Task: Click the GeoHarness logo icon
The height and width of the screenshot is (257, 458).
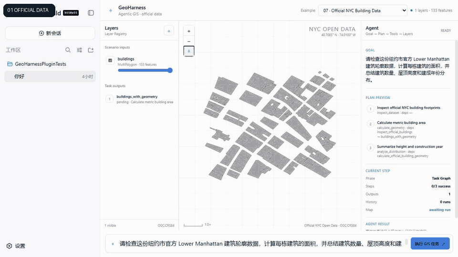Action: coord(110,10)
